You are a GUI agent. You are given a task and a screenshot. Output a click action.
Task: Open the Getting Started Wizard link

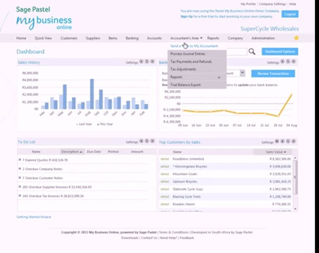[34, 217]
